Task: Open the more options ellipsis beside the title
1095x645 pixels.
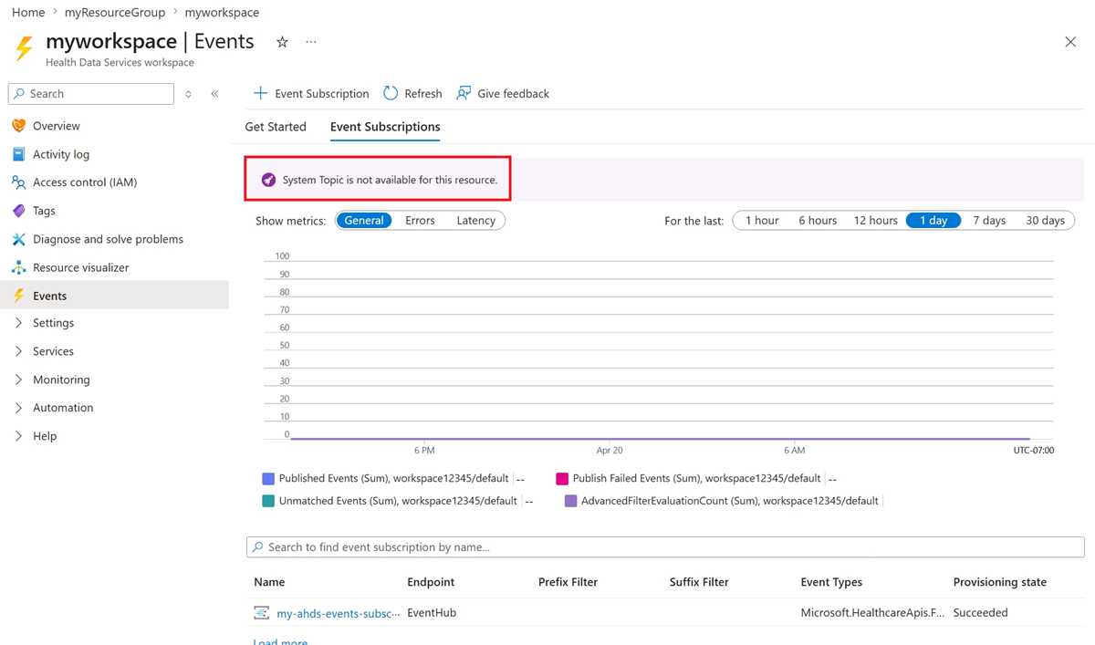Action: 311,42
